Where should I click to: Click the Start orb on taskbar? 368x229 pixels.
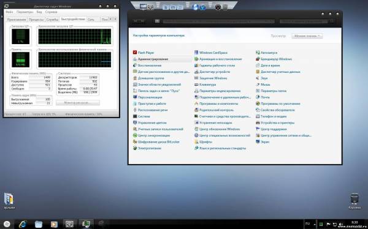pyautogui.click(x=7, y=224)
